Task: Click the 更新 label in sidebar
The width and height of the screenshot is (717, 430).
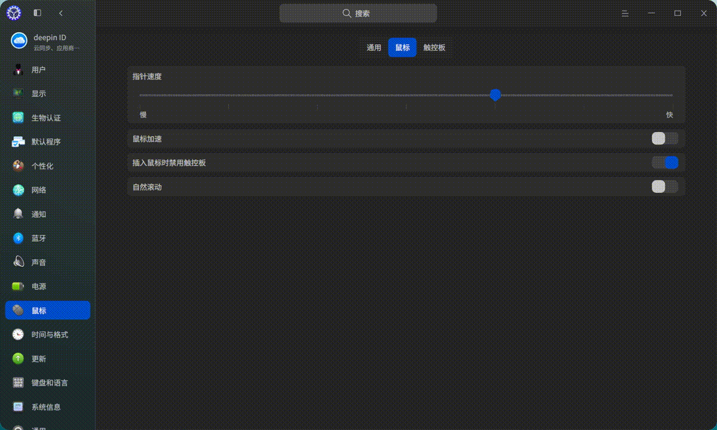Action: (39, 358)
